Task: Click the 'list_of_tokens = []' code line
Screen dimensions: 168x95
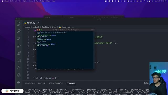Action: point(45,78)
